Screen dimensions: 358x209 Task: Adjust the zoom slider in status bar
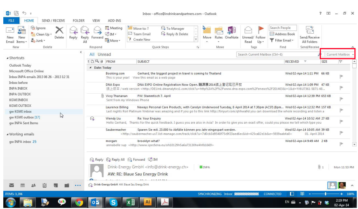(x=325, y=194)
